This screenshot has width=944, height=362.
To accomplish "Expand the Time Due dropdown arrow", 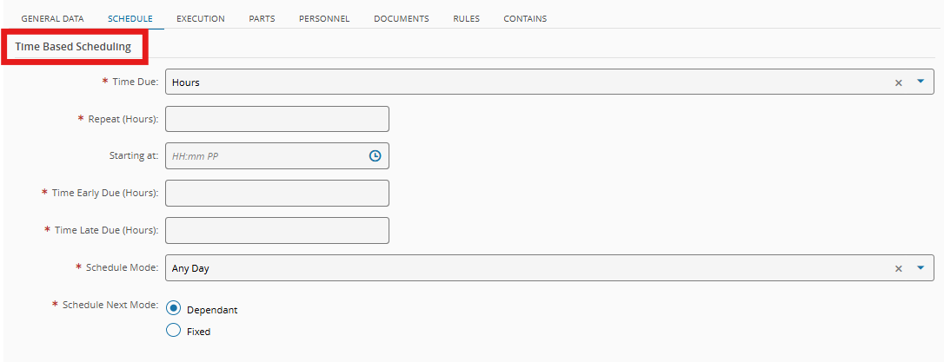I will pos(920,82).
